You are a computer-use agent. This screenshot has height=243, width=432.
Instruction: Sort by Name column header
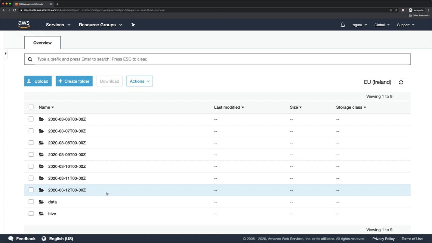46,107
